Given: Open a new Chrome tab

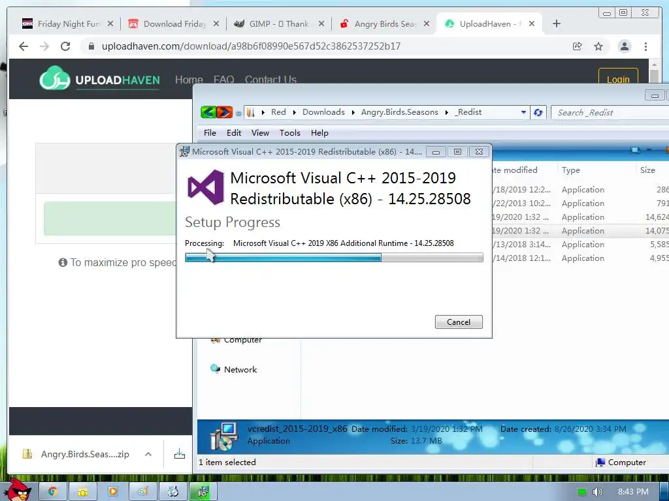Looking at the screenshot, I should [x=557, y=24].
